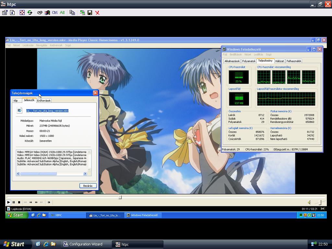Request VNC screen refresh icon

pos(30,13)
